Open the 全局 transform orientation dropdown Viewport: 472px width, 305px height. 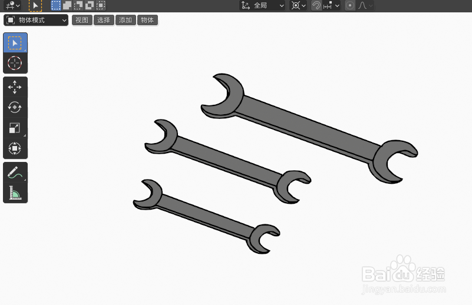click(262, 5)
